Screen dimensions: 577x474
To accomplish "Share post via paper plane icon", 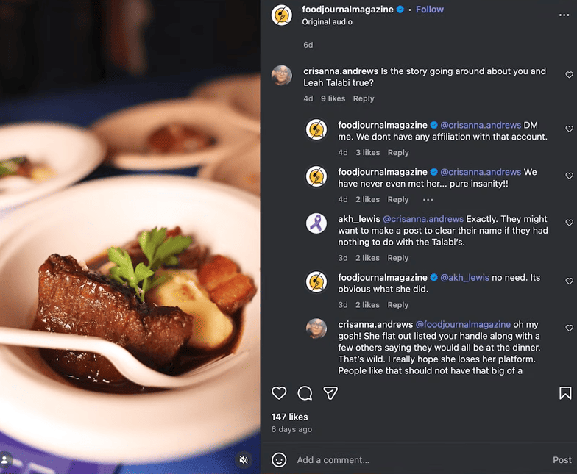I will pos(330,393).
